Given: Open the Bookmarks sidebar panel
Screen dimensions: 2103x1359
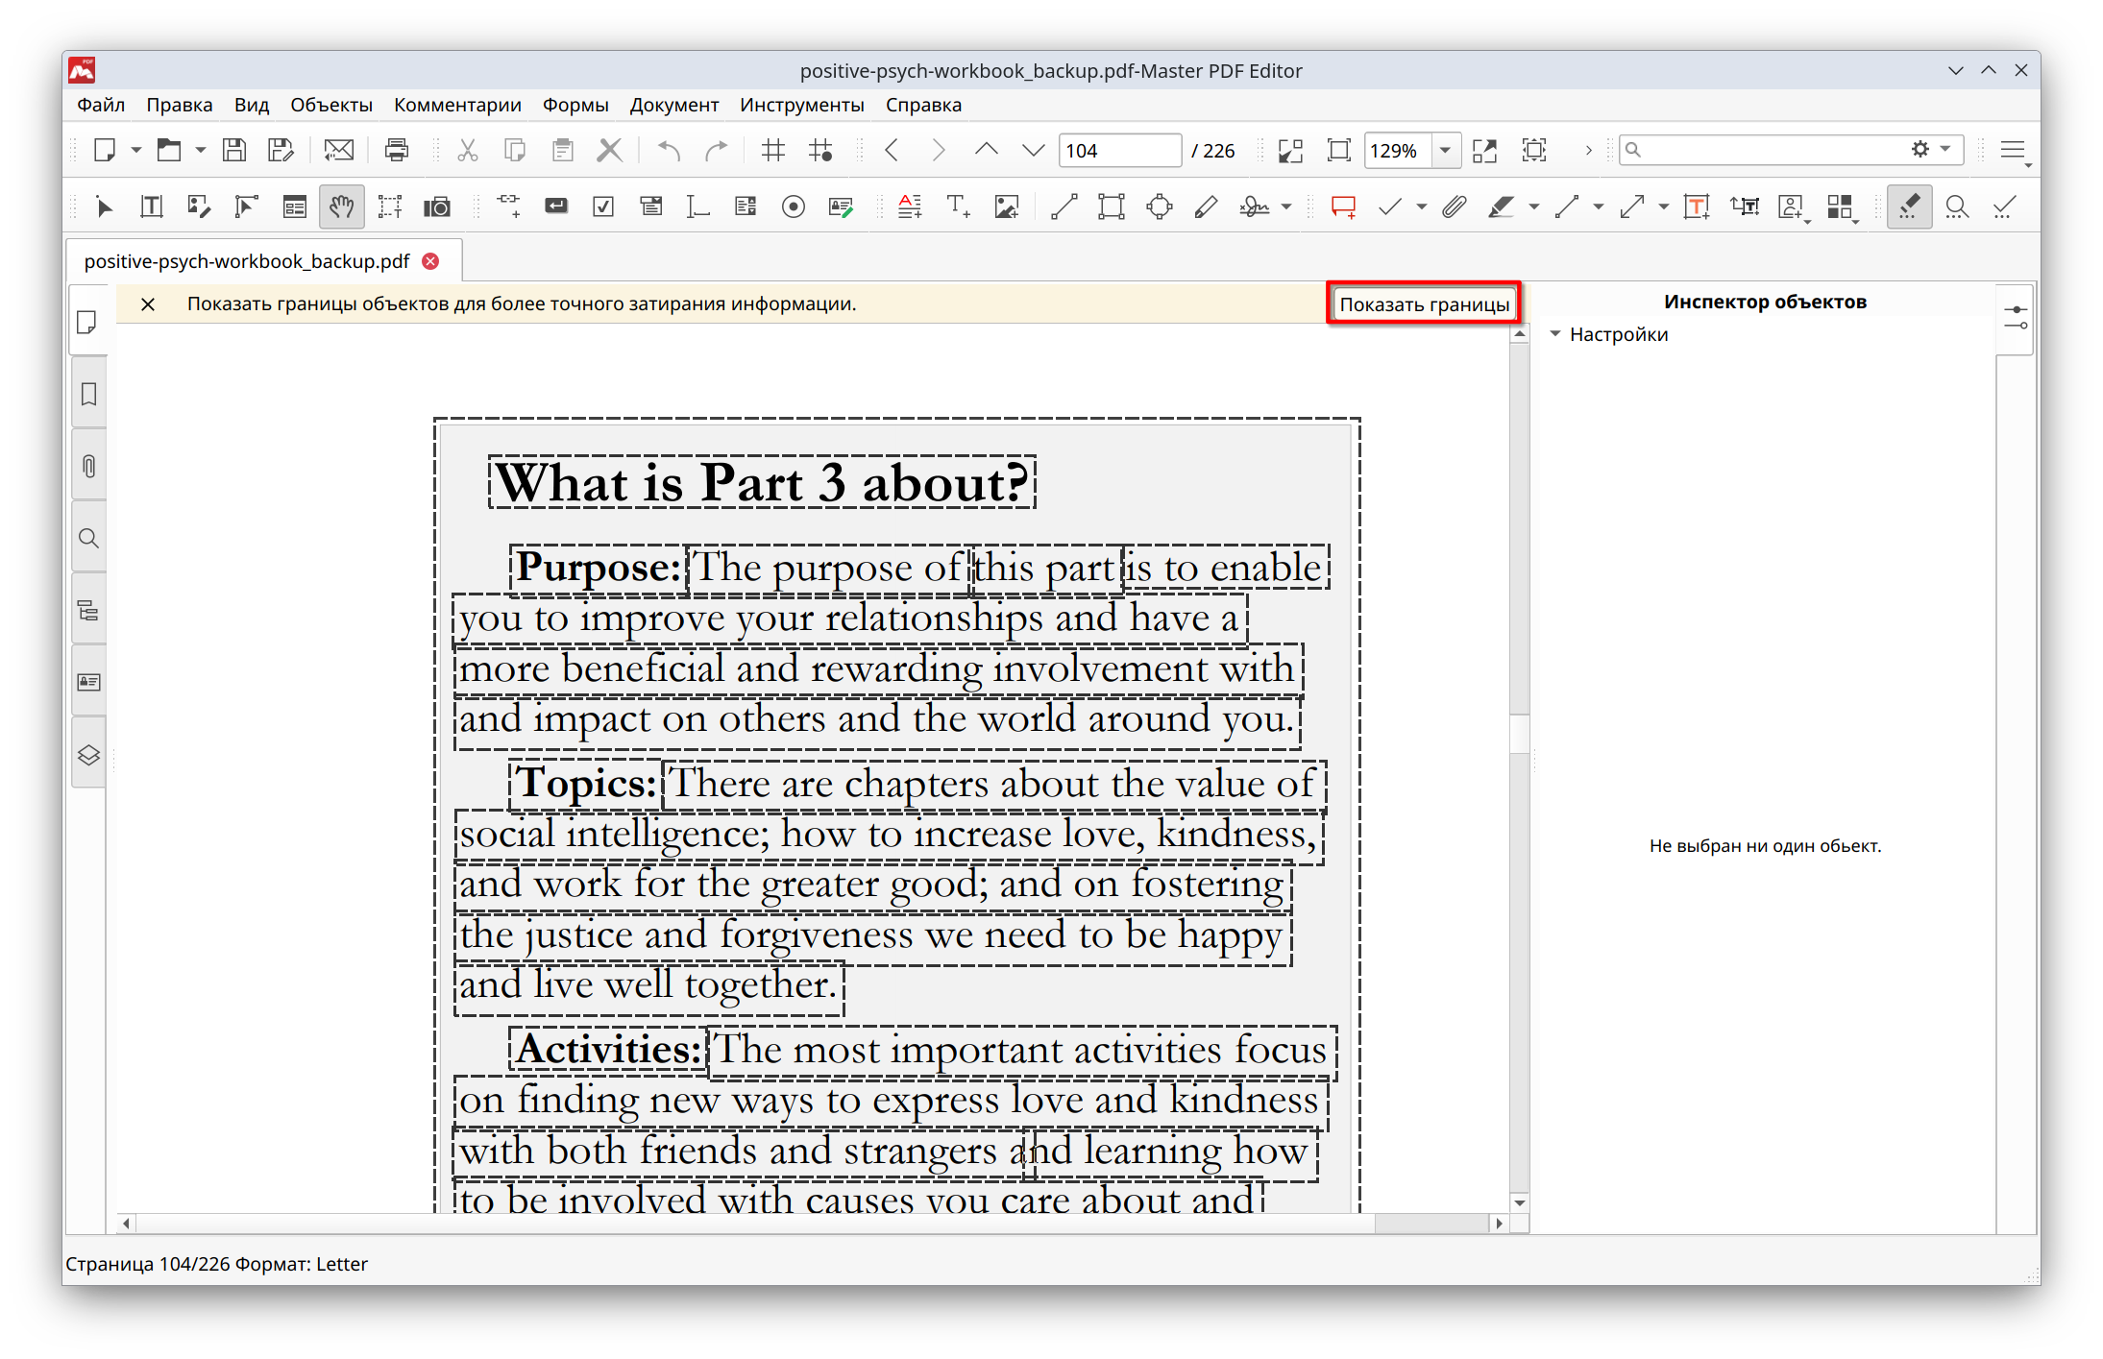Looking at the screenshot, I should pyautogui.click(x=88, y=394).
